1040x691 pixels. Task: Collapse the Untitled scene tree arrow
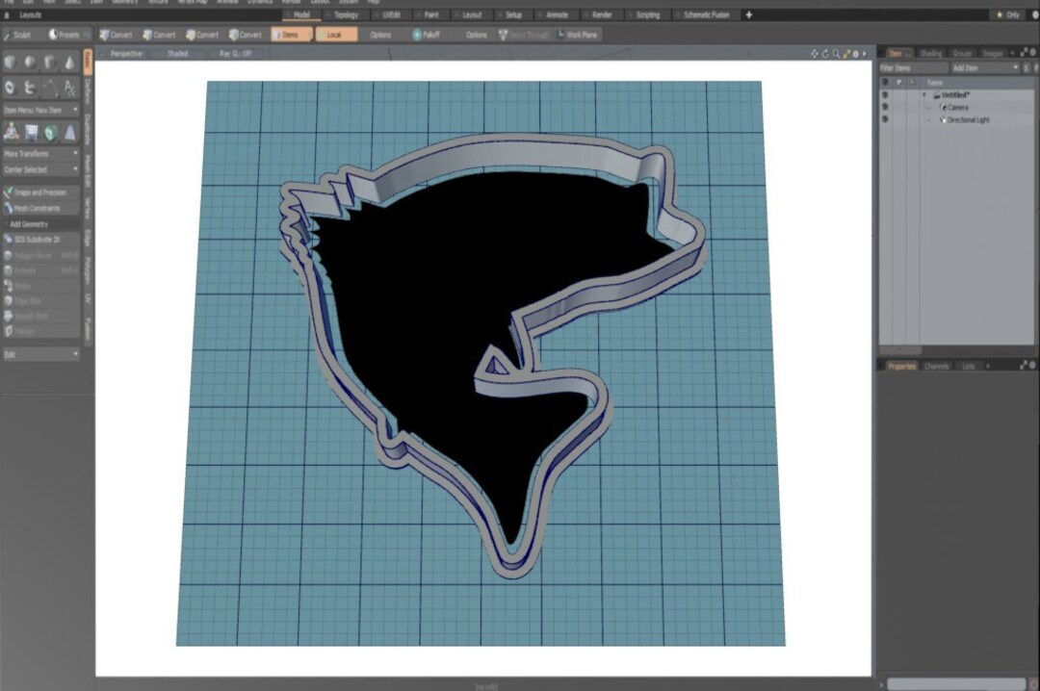click(924, 95)
